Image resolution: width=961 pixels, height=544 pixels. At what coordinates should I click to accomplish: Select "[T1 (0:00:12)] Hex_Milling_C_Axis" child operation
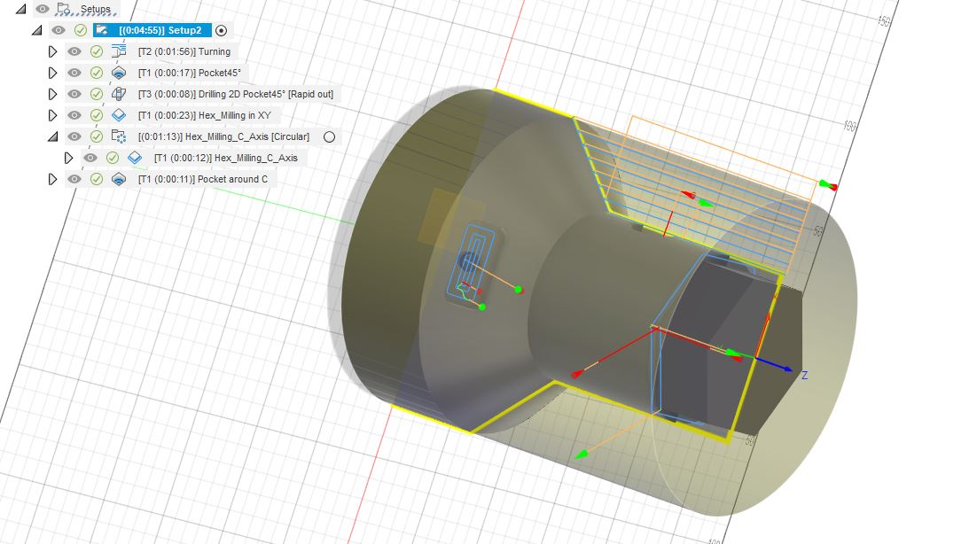click(x=225, y=158)
